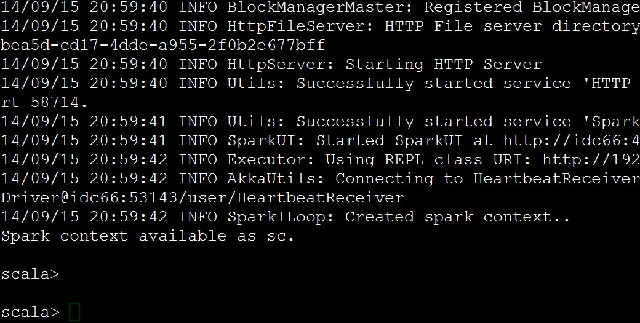Click the "Created spark context.." message
This screenshot has width=640, height=323.
pos(457,217)
